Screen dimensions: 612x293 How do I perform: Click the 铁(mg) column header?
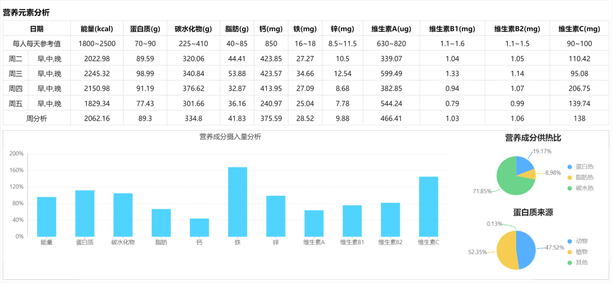pos(305,28)
